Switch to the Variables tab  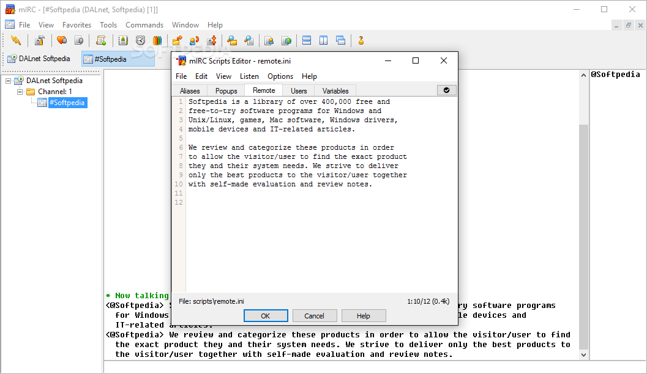click(x=335, y=91)
